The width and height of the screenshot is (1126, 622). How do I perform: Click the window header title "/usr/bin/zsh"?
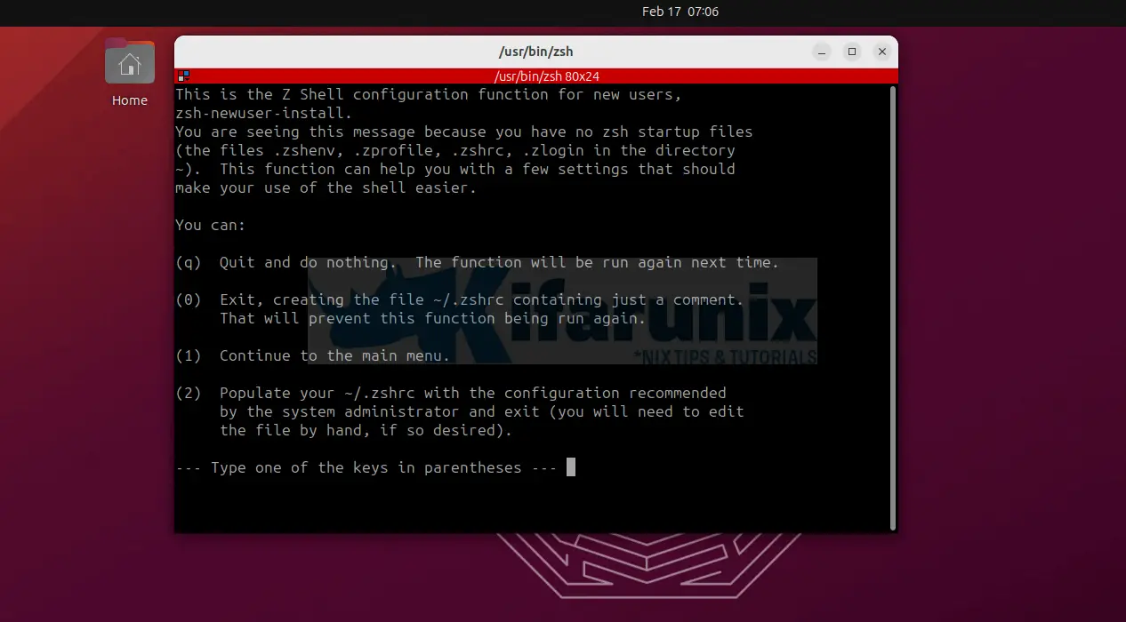click(x=535, y=52)
